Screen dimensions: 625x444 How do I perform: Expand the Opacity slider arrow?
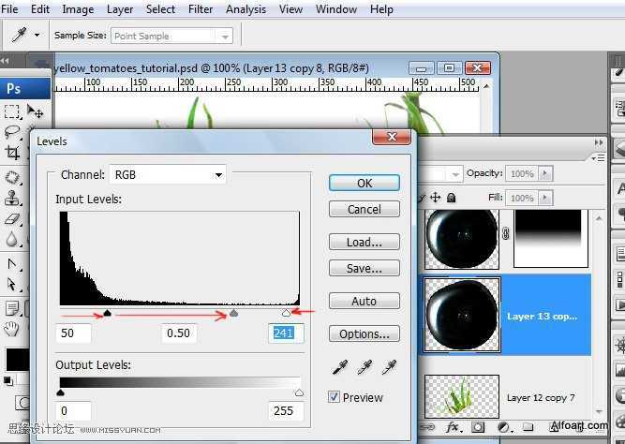pyautogui.click(x=544, y=174)
